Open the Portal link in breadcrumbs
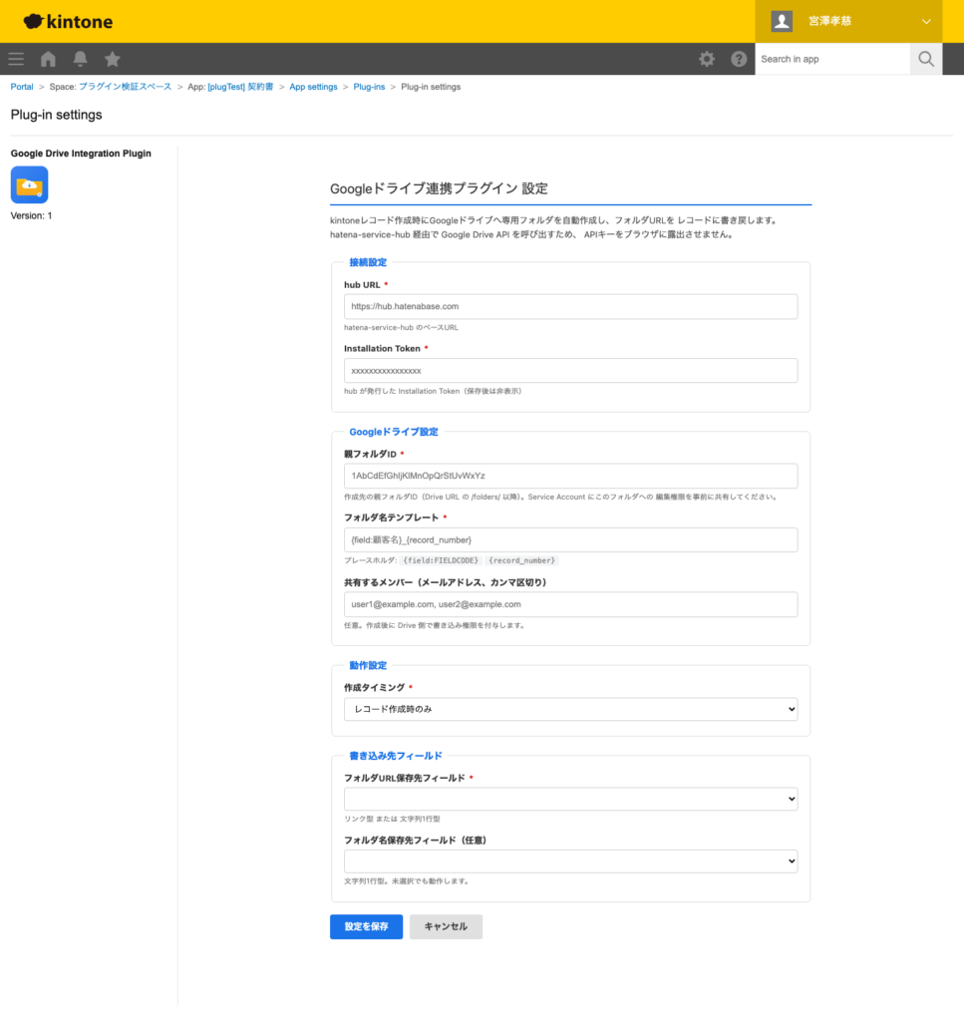This screenshot has height=1021, width=964. coord(21,87)
